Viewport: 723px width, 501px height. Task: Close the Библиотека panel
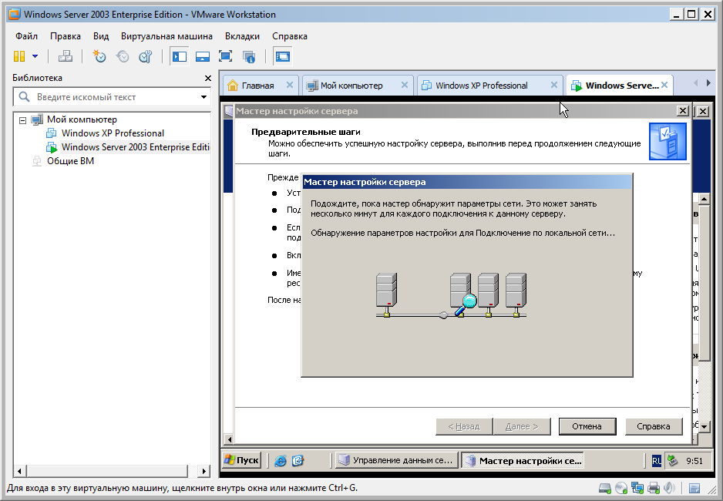pos(208,79)
